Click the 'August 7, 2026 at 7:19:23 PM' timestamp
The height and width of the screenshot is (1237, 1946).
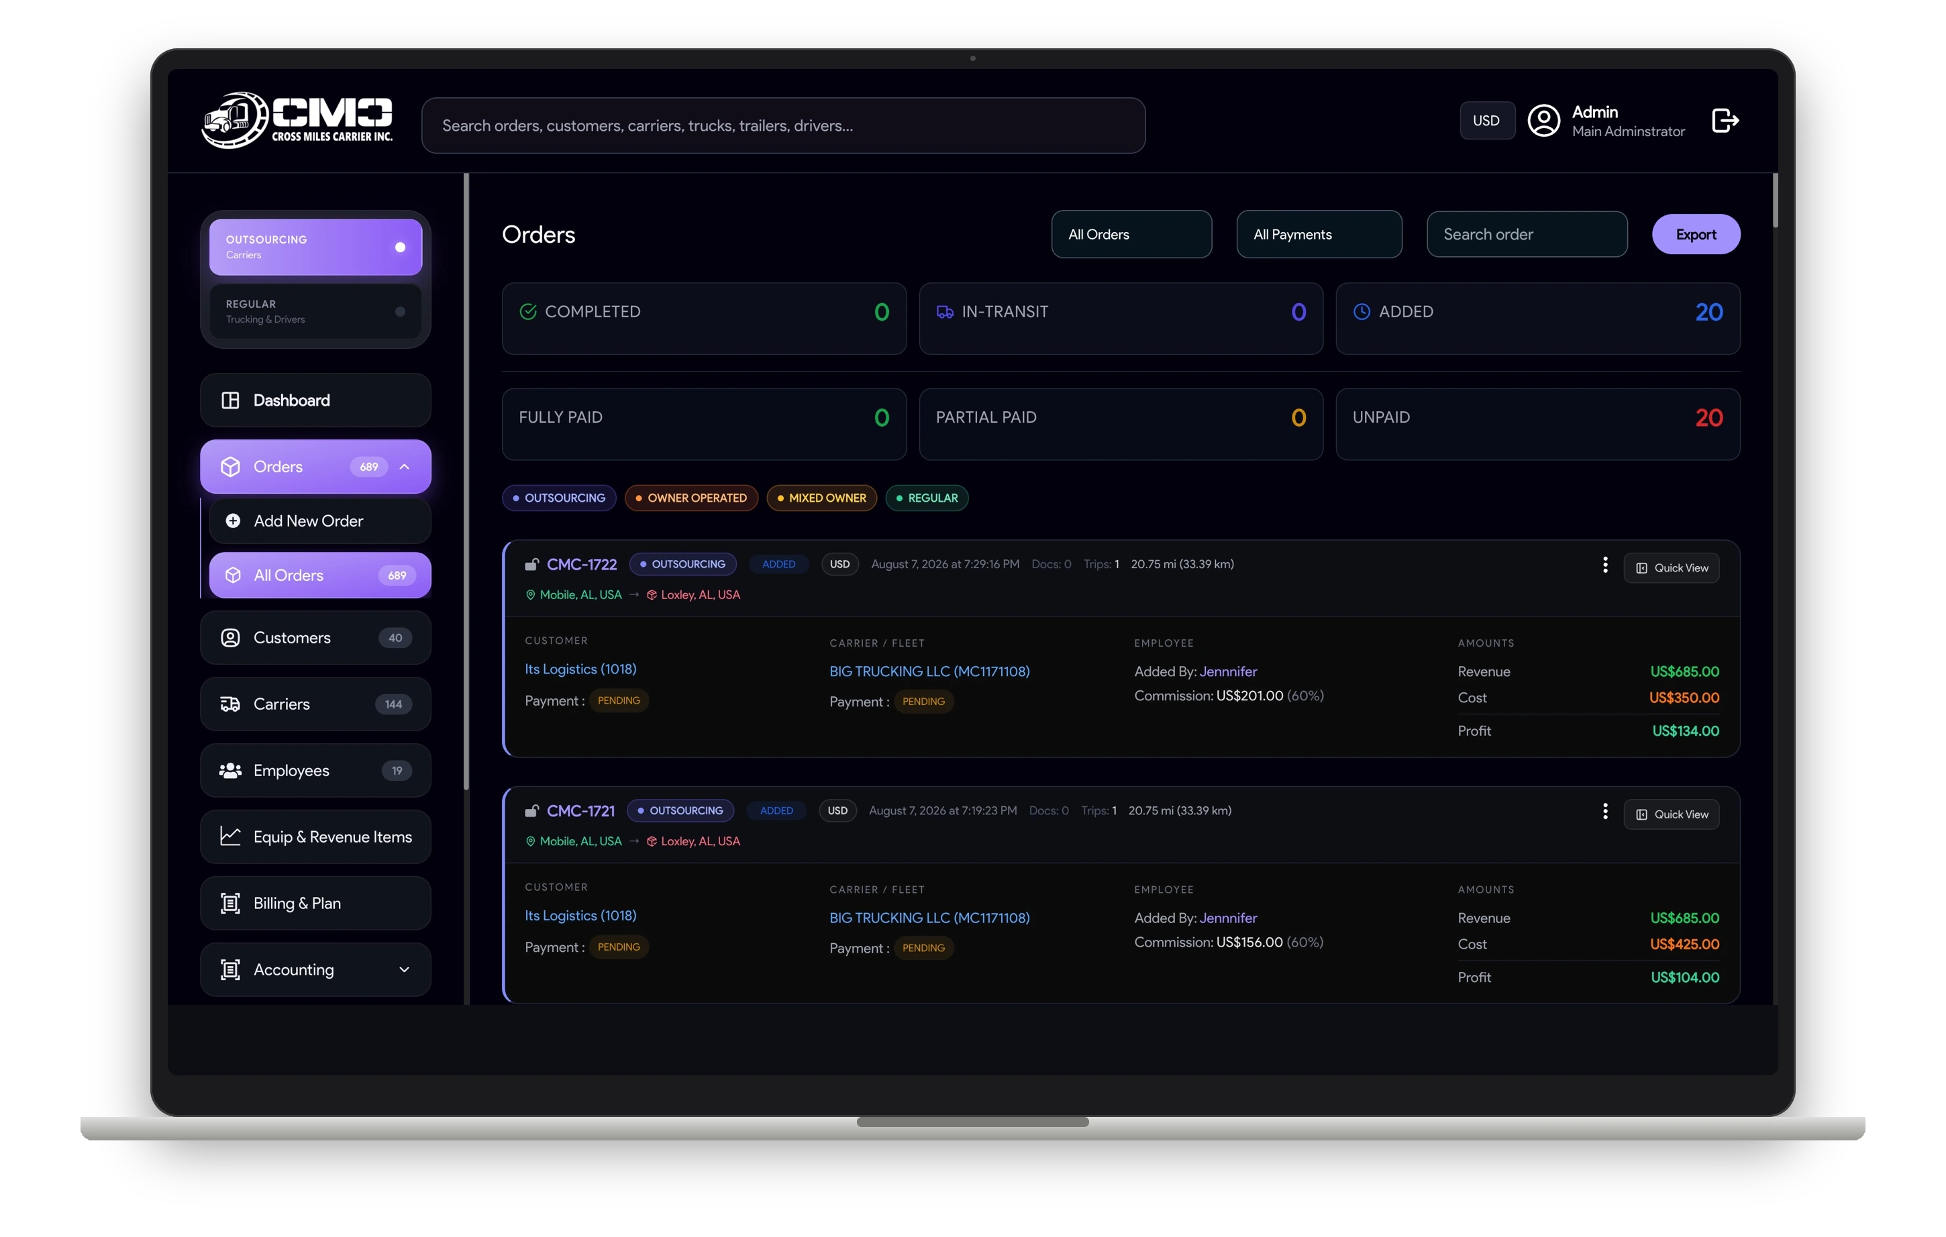[x=942, y=810]
